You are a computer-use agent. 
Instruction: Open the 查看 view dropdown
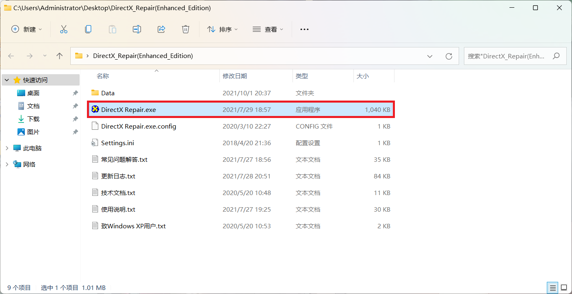268,29
